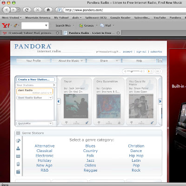The image size is (186, 186).
Task: Open Mountain America bookmark
Action: [x=38, y=18]
